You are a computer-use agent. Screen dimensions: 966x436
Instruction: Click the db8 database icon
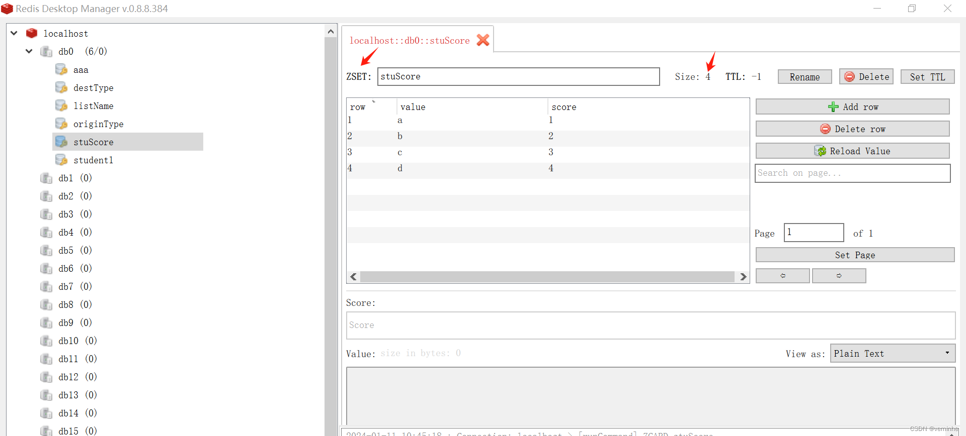pos(46,304)
